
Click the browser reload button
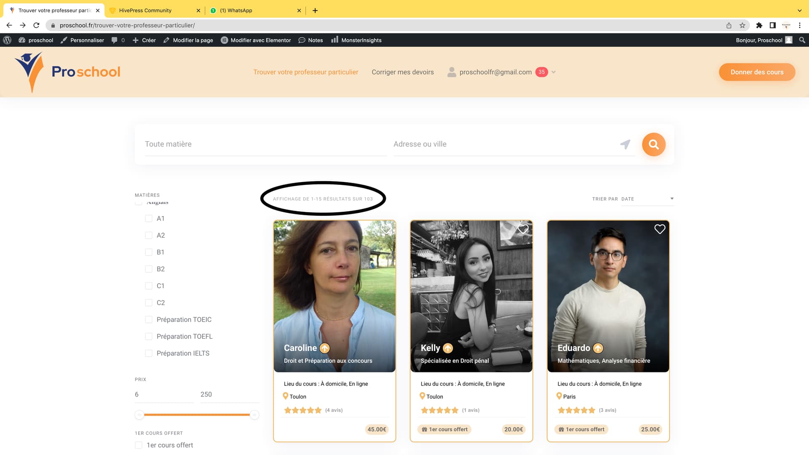[x=36, y=25]
